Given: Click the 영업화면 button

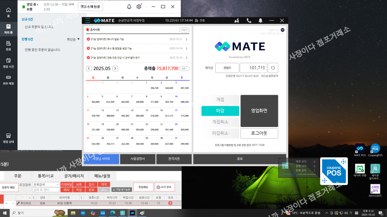Looking at the screenshot, I should click(x=259, y=111).
